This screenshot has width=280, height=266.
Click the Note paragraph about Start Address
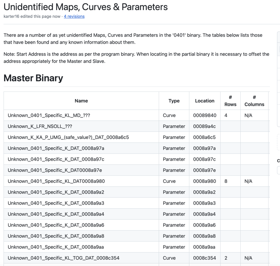click(136, 58)
